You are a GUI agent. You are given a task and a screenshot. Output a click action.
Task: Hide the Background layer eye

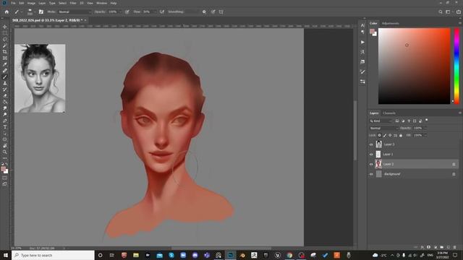371,174
